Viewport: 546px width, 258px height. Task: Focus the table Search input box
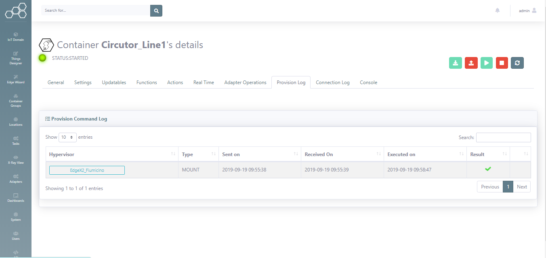(x=504, y=137)
